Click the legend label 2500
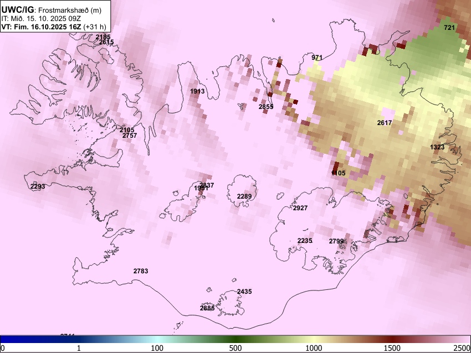 (x=462, y=348)
